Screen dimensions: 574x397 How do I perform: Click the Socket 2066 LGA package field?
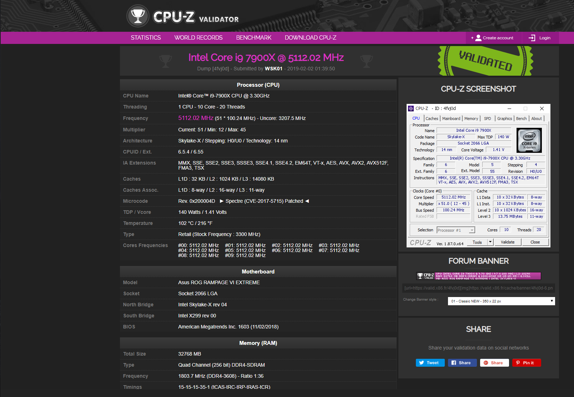click(473, 143)
